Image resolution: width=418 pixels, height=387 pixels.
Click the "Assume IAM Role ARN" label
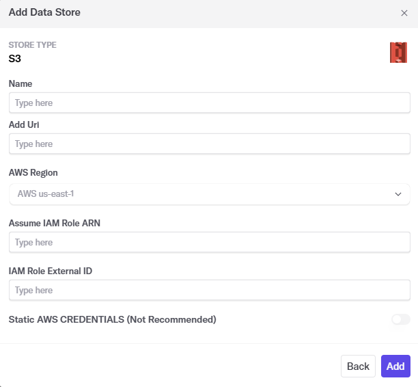coord(55,223)
